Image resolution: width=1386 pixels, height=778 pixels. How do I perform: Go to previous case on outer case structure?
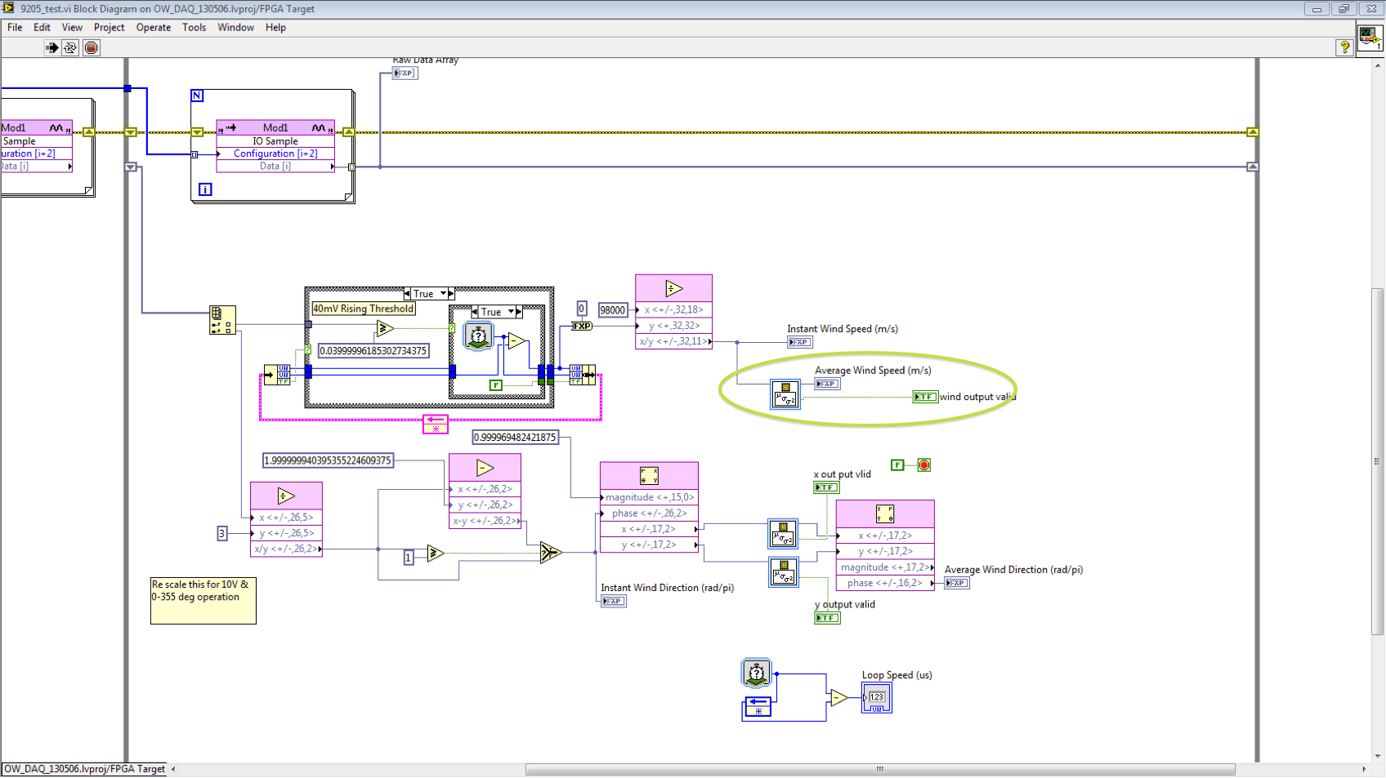tap(408, 294)
